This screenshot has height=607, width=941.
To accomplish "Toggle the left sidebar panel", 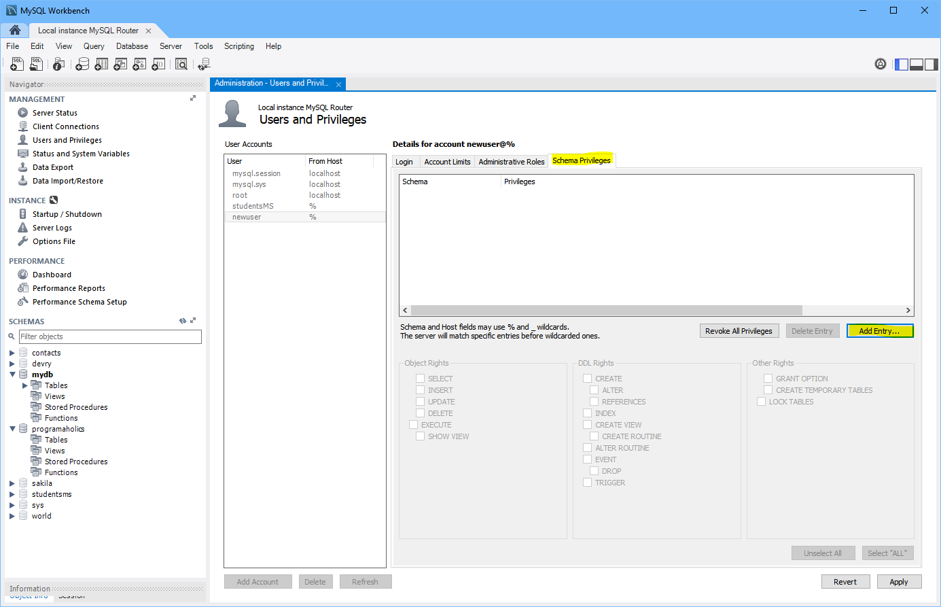I will (902, 65).
